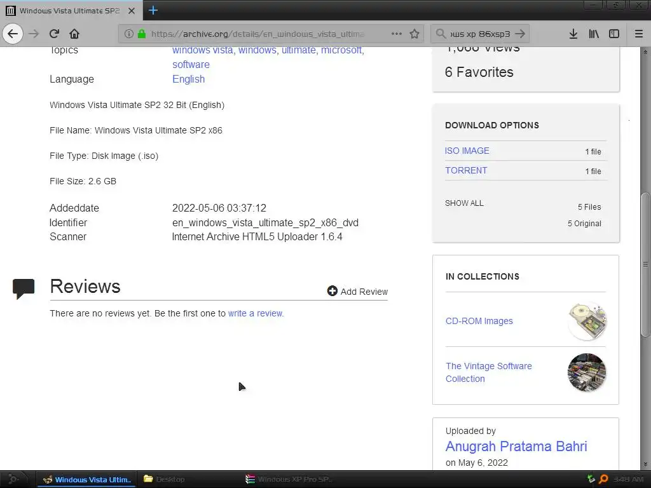Click the Add Review plus icon
Image resolution: width=651 pixels, height=488 pixels.
pos(332,291)
